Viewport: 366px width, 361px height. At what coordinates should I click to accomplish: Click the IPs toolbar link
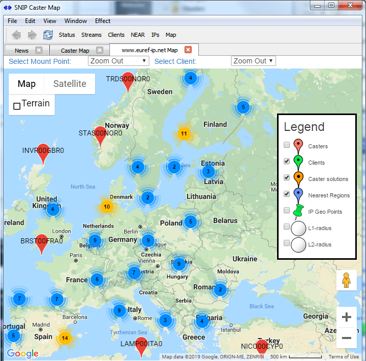(x=155, y=35)
